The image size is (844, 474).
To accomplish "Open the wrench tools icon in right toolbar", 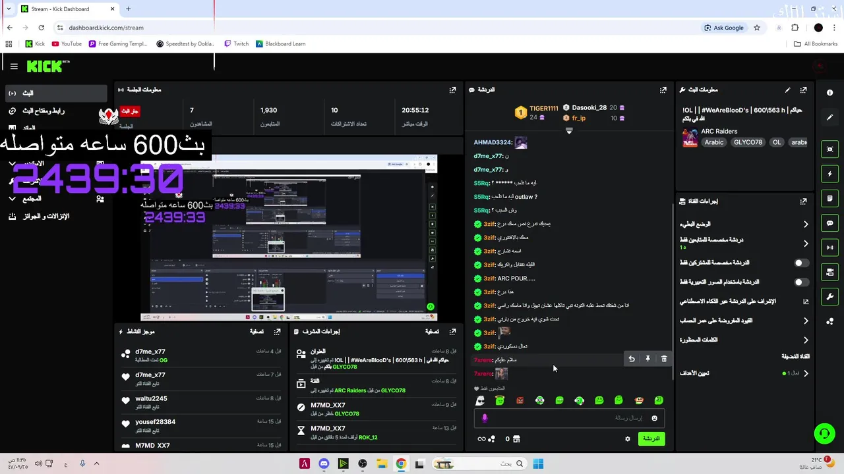I will point(829,296).
